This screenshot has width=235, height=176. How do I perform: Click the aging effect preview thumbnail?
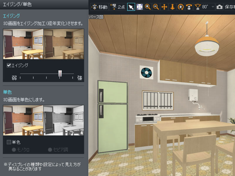click(43, 44)
